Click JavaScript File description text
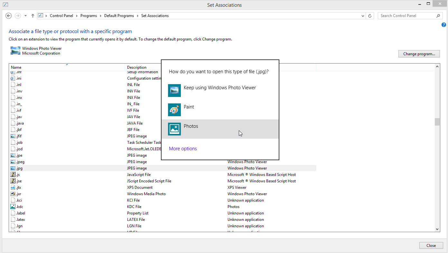Viewport: 448px width, 253px height. coord(139,175)
